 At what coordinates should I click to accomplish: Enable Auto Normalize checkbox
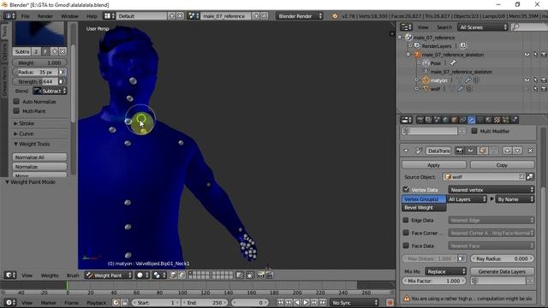[x=16, y=102]
